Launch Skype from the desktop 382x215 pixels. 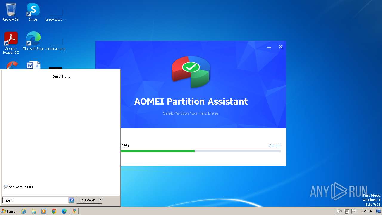pos(33,12)
